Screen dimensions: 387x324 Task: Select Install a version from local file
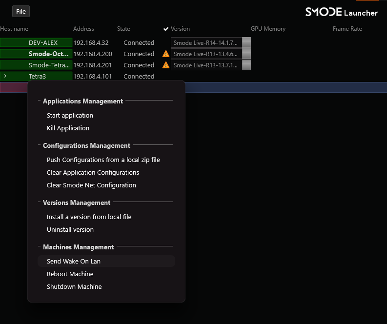coord(89,217)
